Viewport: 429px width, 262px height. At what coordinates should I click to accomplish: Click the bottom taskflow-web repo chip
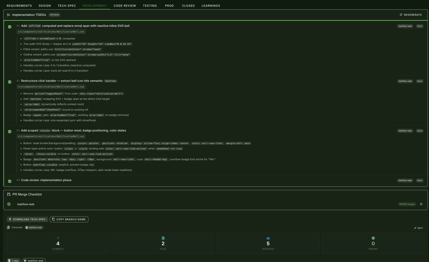tap(34, 260)
